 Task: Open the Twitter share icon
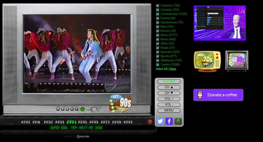(160, 121)
